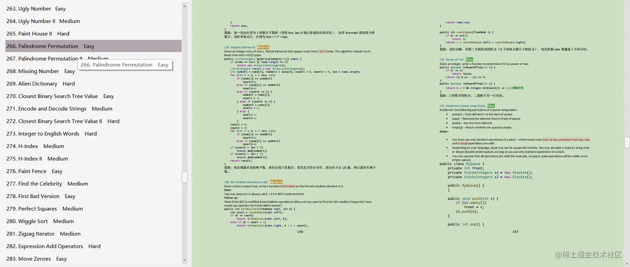Select highlighted bookmark 266. Palindrome Permutation

click(x=93, y=46)
